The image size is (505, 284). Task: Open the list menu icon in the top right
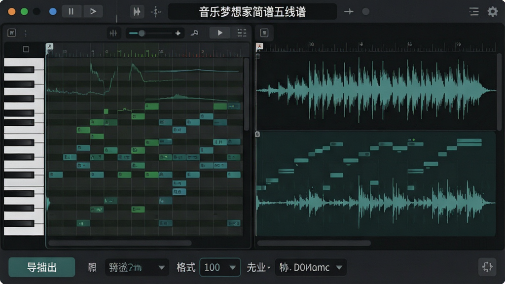click(474, 12)
